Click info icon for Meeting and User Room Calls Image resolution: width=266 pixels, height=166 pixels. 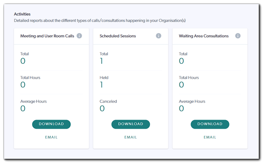click(79, 36)
